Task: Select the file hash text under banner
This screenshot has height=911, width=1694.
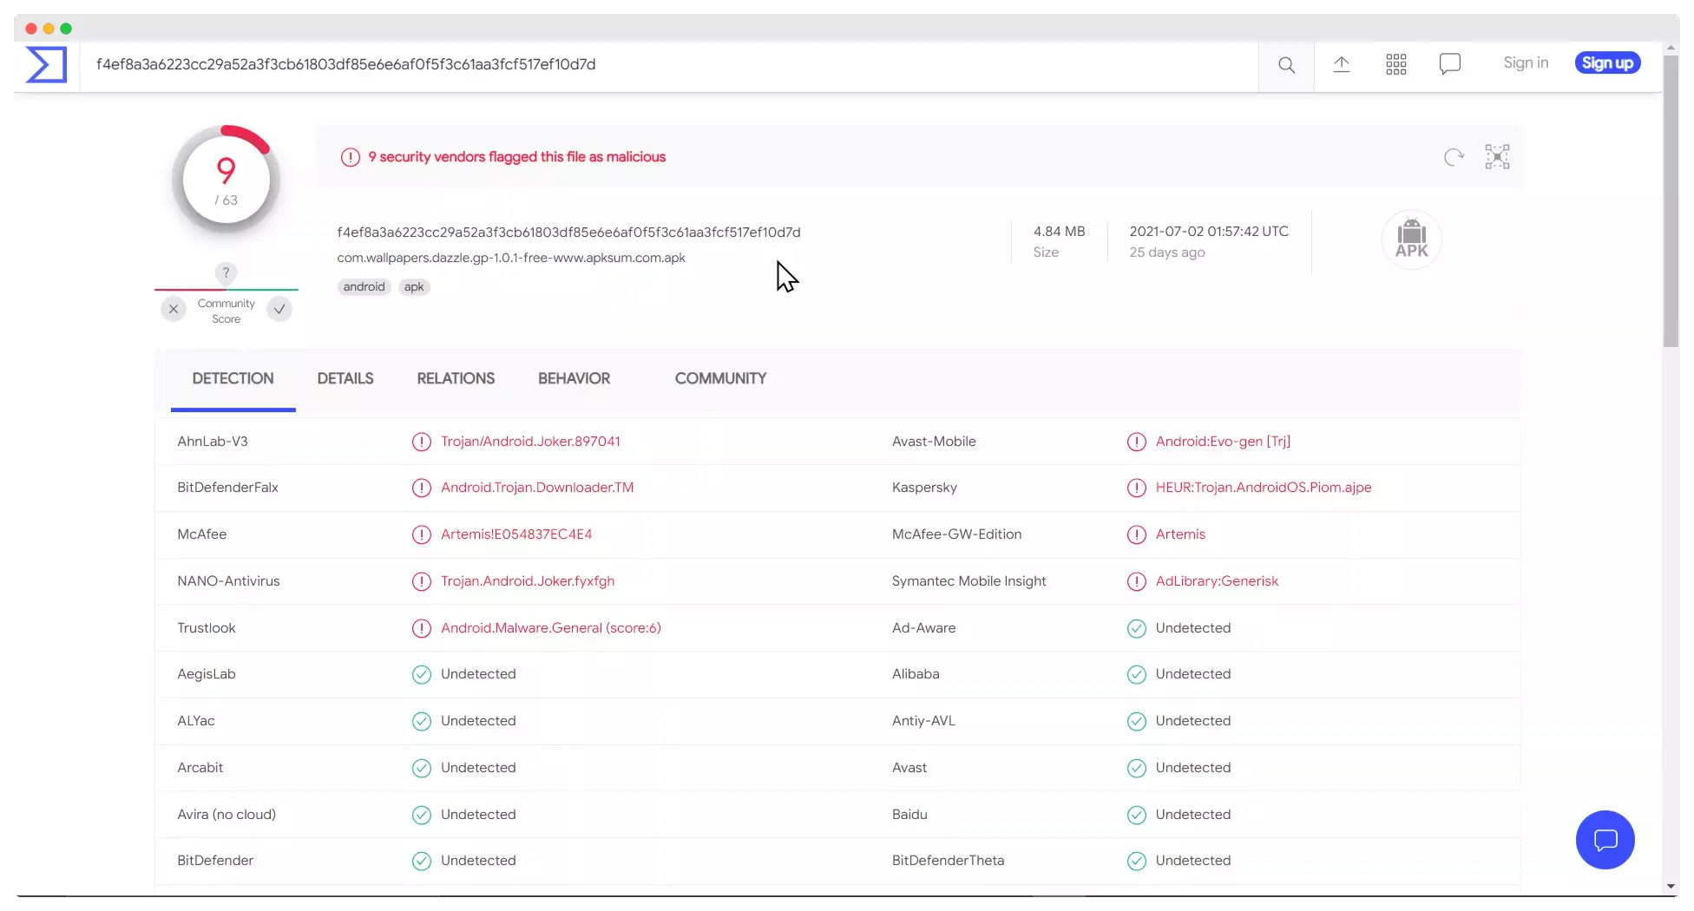Action: point(568,233)
